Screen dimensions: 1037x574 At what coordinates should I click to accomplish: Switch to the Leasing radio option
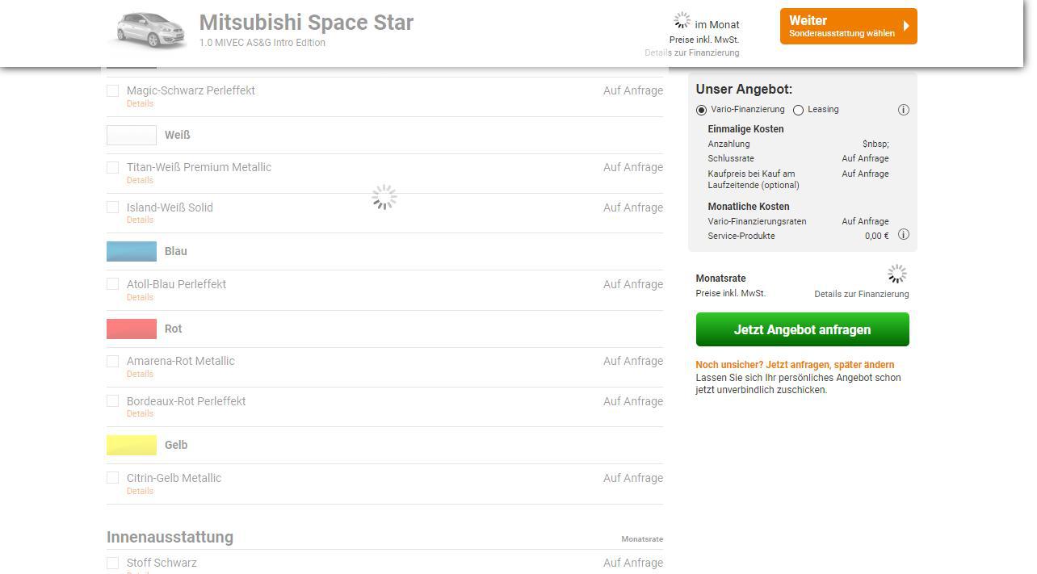pos(798,110)
